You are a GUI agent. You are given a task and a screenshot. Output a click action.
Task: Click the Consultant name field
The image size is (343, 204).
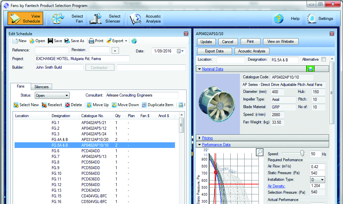(x=142, y=95)
